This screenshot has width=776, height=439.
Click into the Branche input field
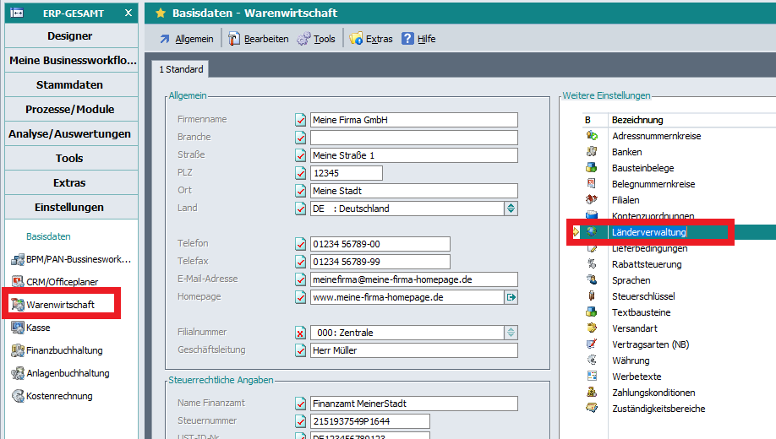(413, 138)
